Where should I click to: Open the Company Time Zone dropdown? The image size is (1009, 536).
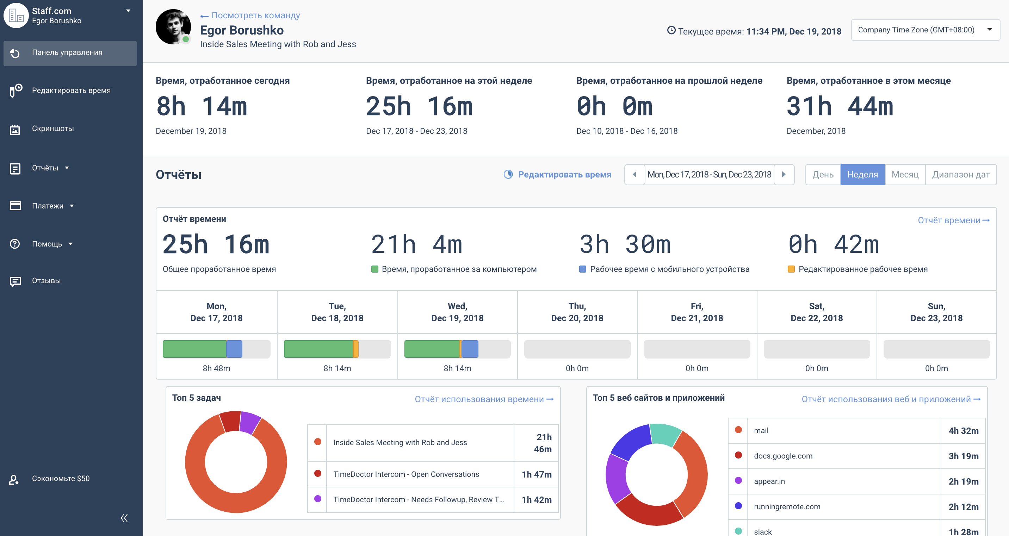click(925, 30)
